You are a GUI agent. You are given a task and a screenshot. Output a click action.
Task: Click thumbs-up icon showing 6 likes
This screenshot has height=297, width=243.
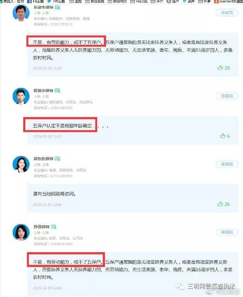[223, 136]
